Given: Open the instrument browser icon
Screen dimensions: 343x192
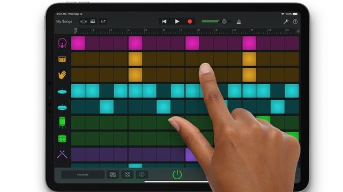Looking at the screenshot, I should (x=84, y=21).
